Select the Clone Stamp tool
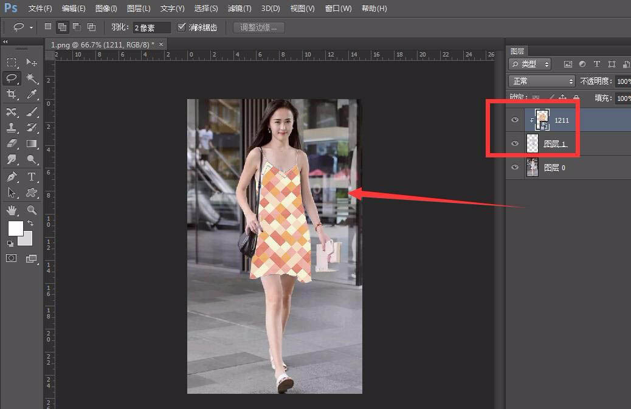Image resolution: width=631 pixels, height=409 pixels. (12, 128)
